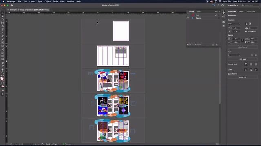The height and width of the screenshot is (146, 261).
Task: Click the Import File button
Action: tap(243, 77)
